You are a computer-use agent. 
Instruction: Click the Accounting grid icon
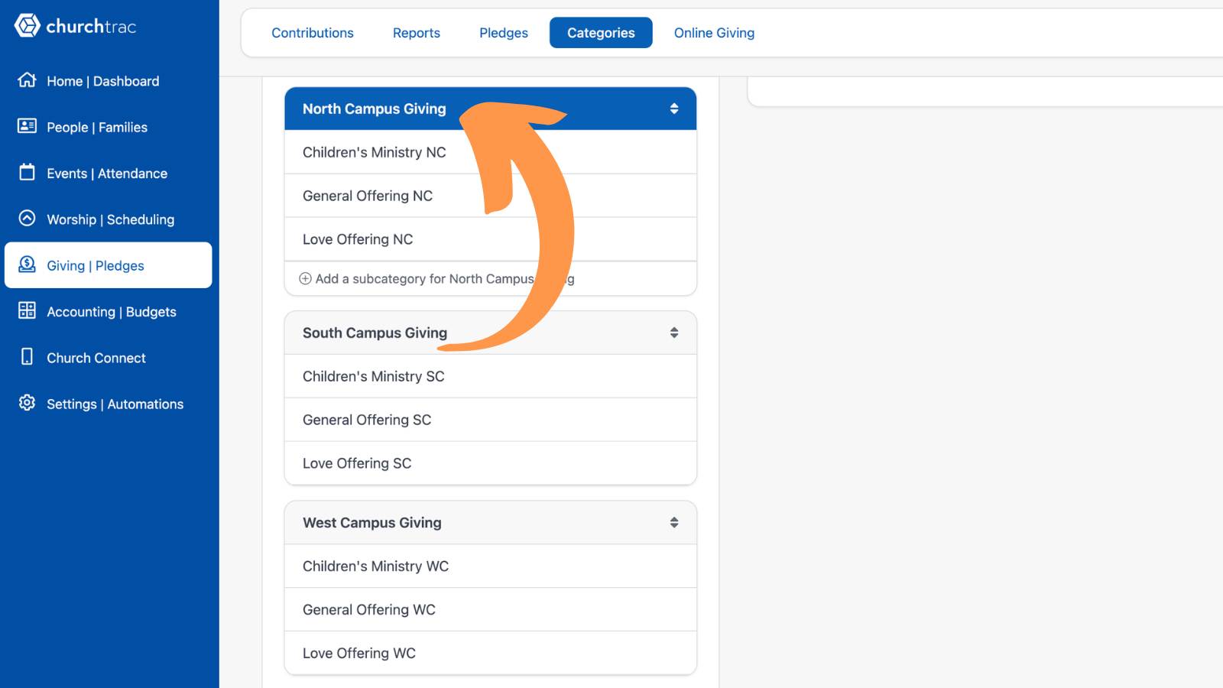click(x=27, y=310)
